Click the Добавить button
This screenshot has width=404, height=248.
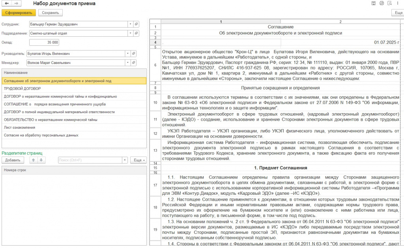pyautogui.click(x=13, y=160)
